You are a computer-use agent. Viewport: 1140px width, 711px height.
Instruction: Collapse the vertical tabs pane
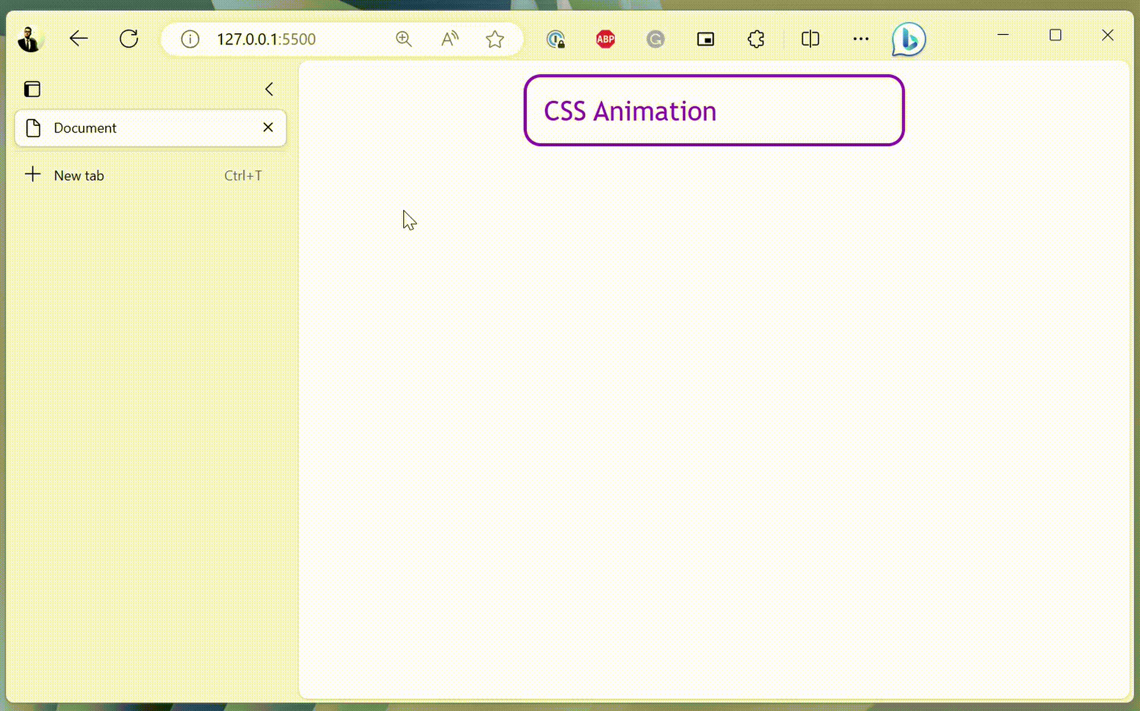point(269,89)
